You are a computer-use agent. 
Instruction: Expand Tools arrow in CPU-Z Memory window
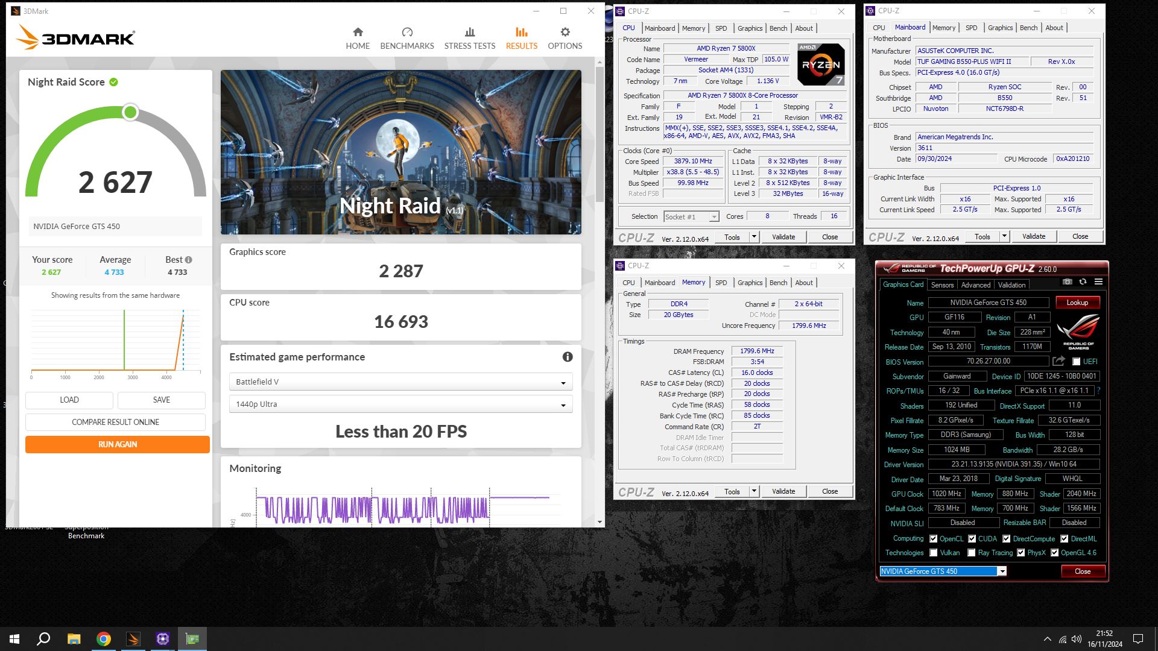point(754,491)
